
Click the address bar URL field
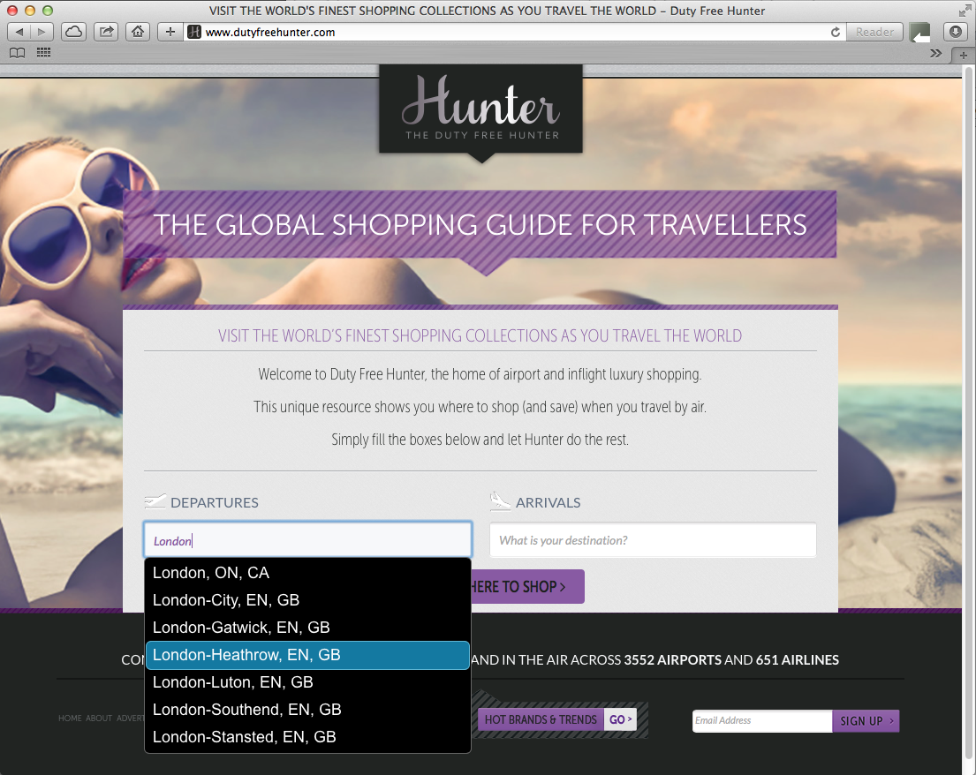tap(517, 32)
